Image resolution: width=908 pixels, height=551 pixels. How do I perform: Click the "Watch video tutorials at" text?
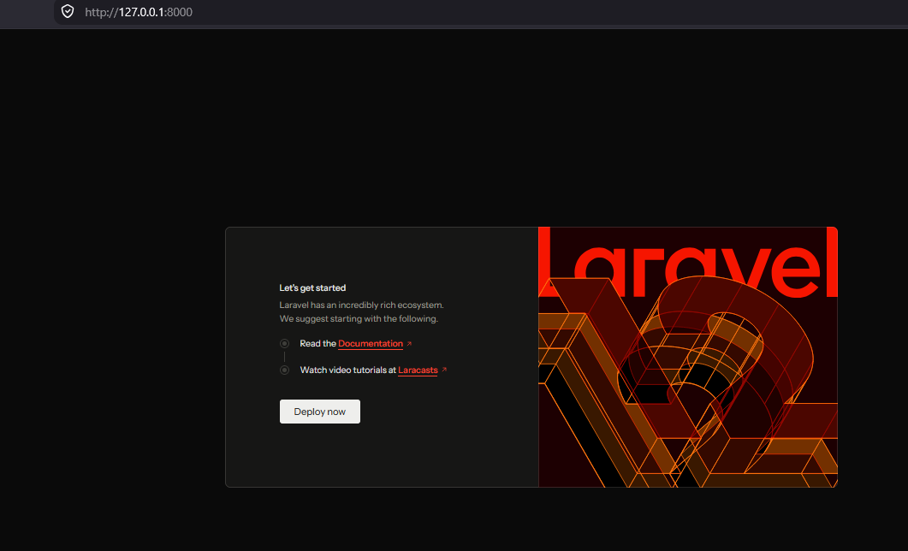(x=348, y=370)
